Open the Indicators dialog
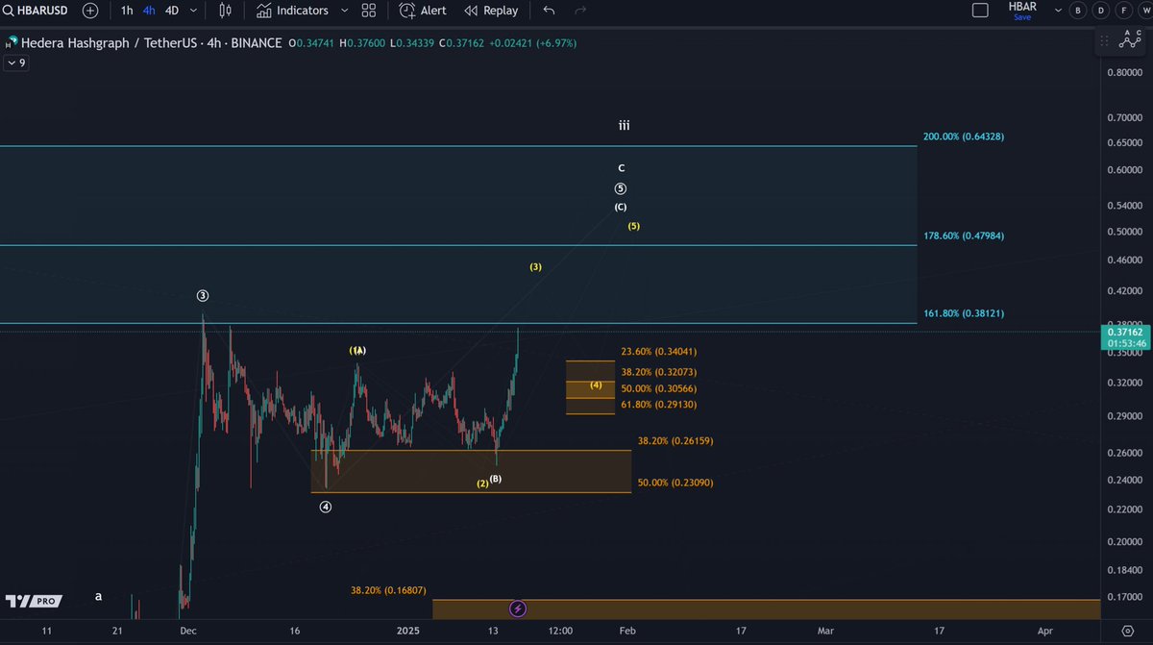The image size is (1153, 645). (292, 11)
